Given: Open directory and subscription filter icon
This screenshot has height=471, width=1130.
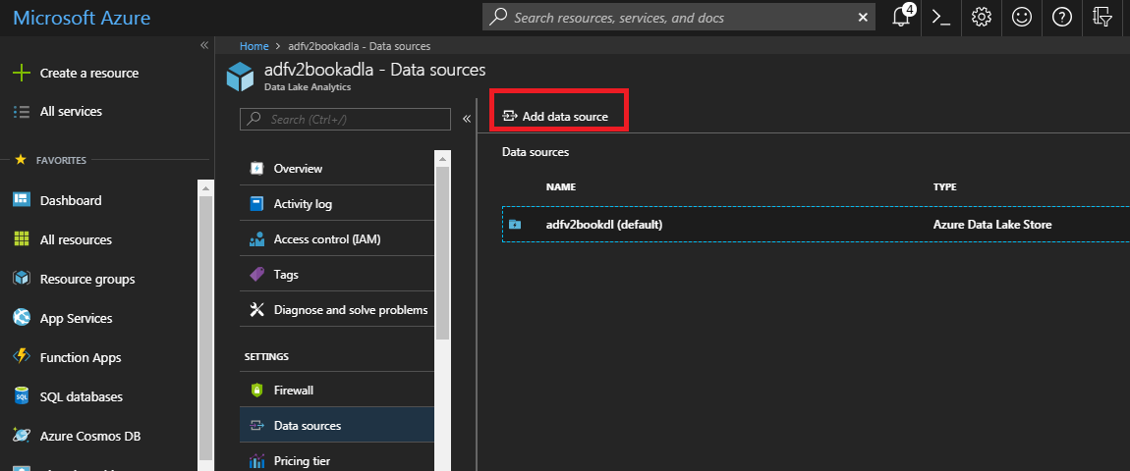Looking at the screenshot, I should click(1102, 18).
